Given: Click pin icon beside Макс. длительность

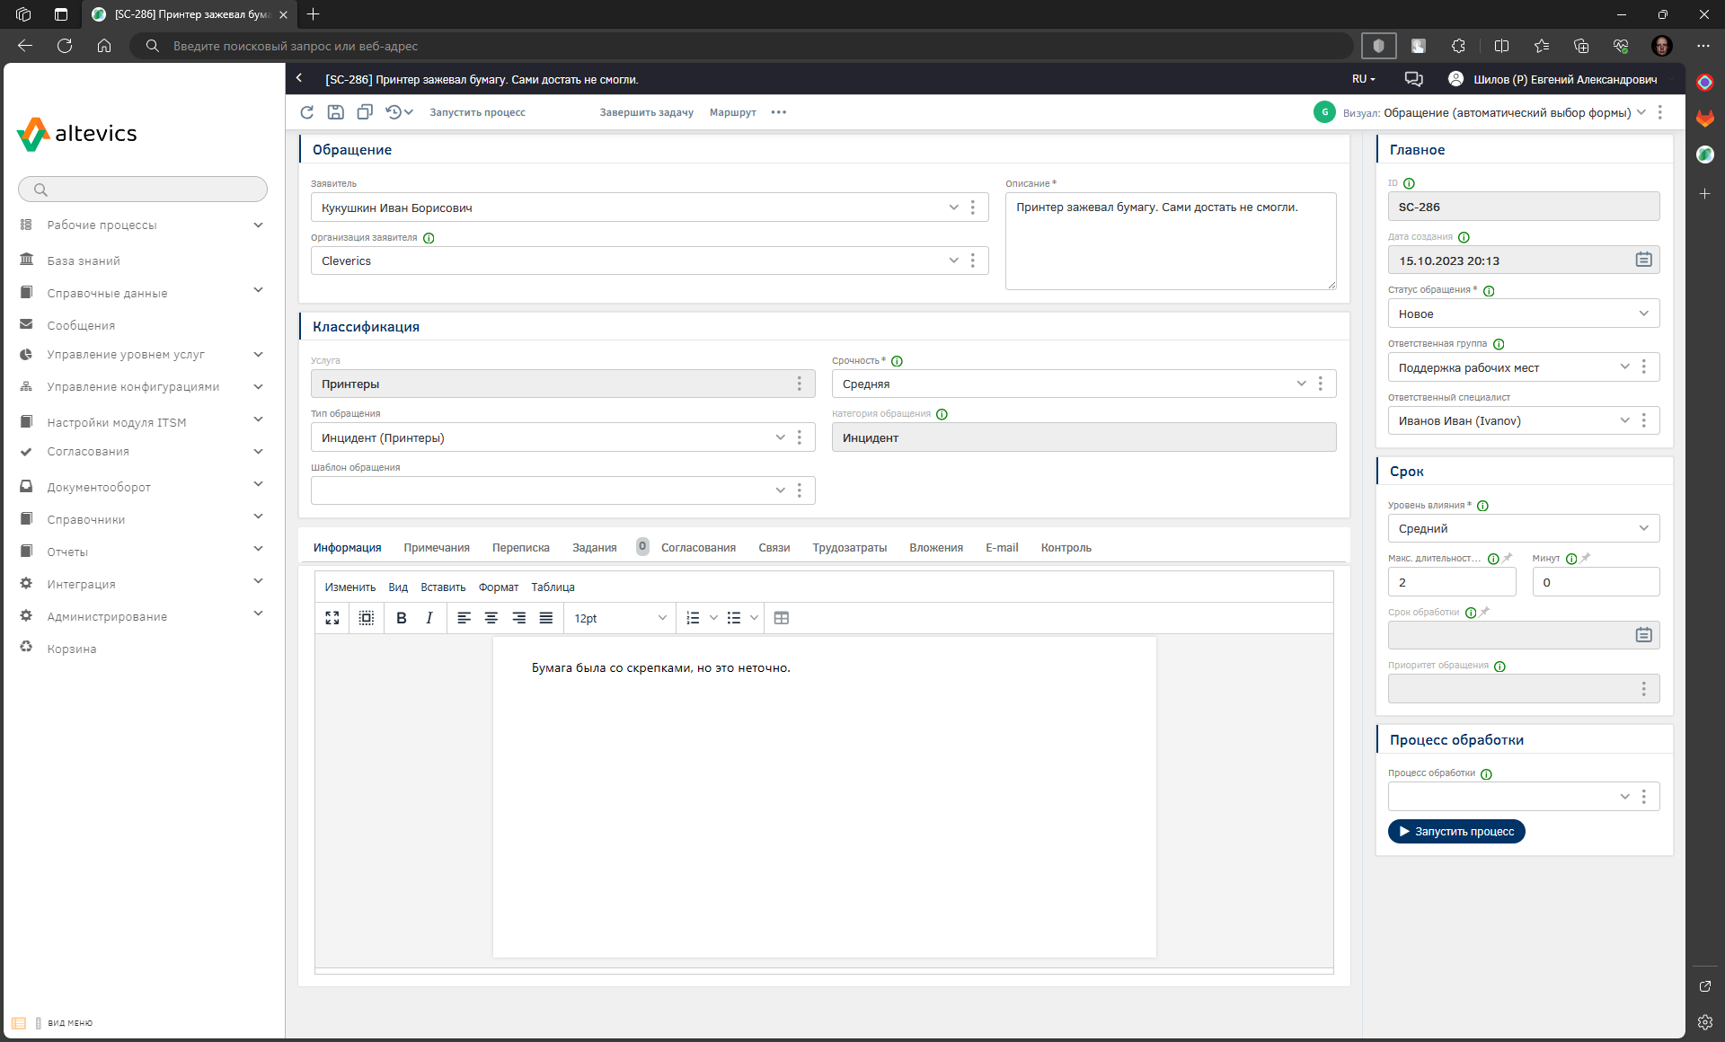Looking at the screenshot, I should click(1508, 558).
